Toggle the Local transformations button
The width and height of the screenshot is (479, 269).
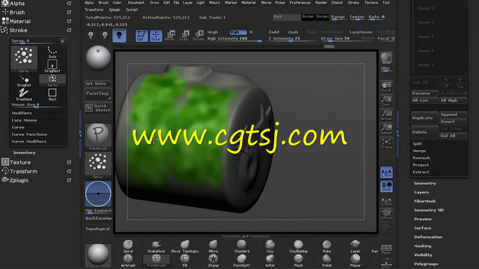pyautogui.click(x=386, y=187)
